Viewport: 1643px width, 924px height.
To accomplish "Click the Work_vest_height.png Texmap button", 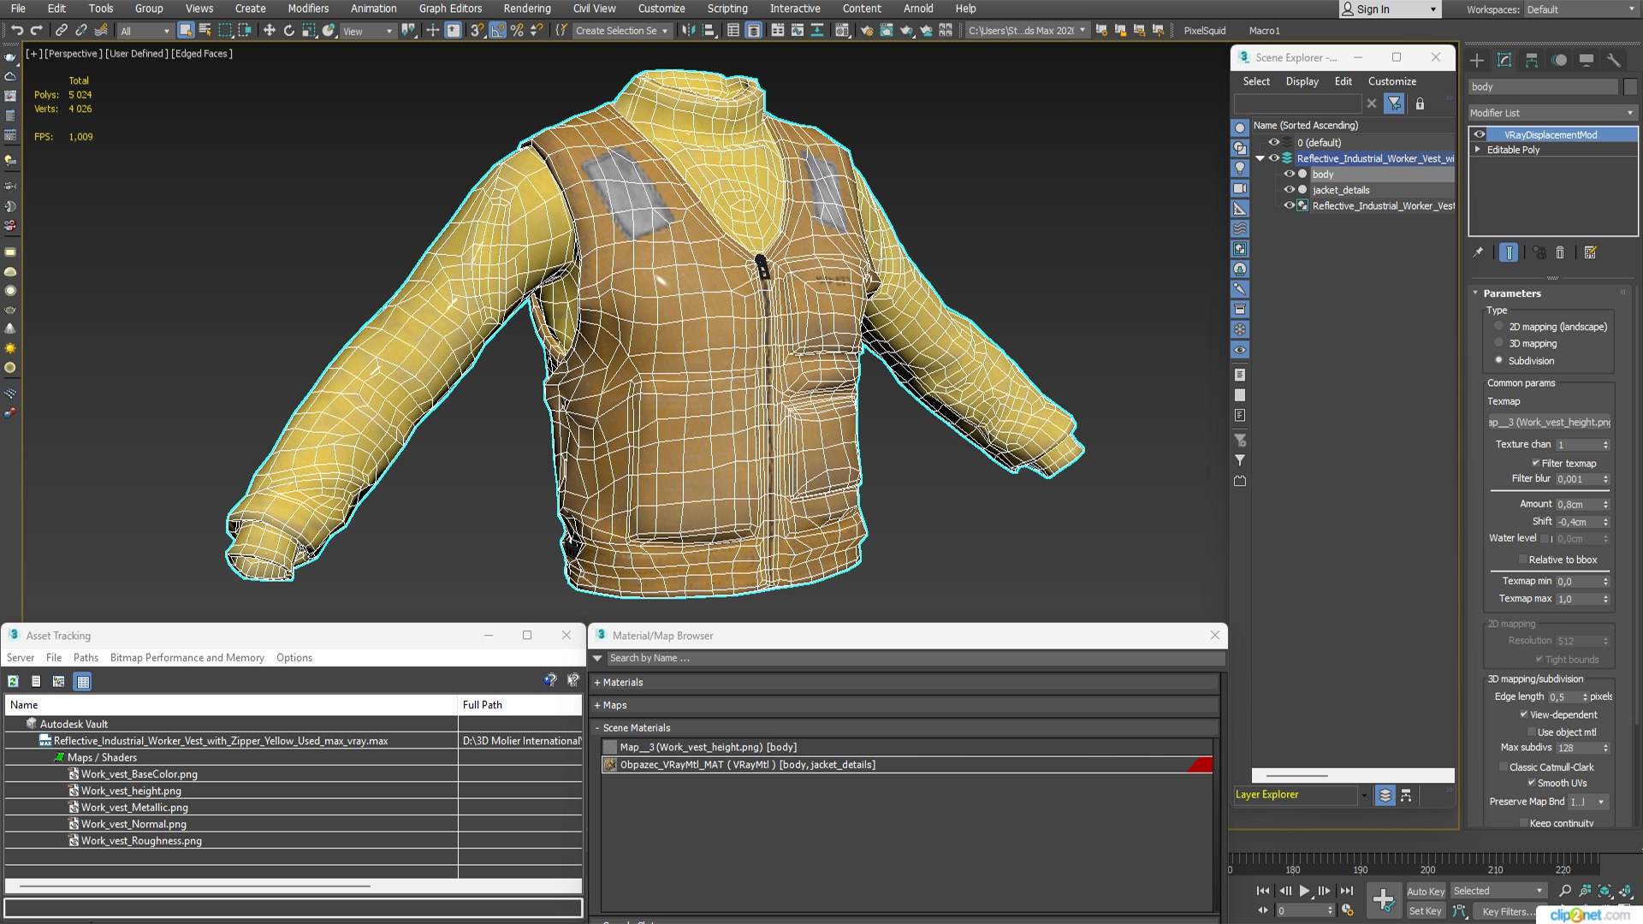I will pyautogui.click(x=1549, y=423).
